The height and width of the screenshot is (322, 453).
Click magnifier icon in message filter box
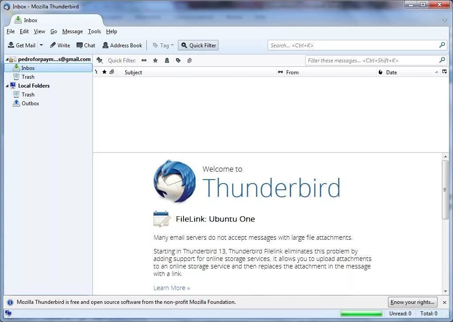442,60
